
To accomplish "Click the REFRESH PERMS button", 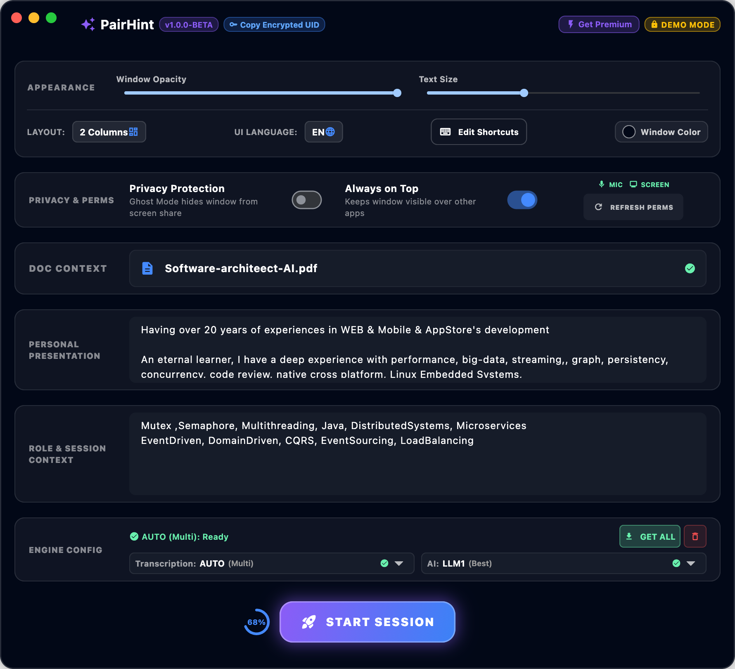I will [633, 207].
